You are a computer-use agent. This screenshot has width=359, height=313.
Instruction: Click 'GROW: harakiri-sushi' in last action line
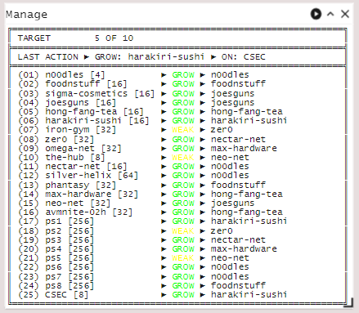pos(150,56)
